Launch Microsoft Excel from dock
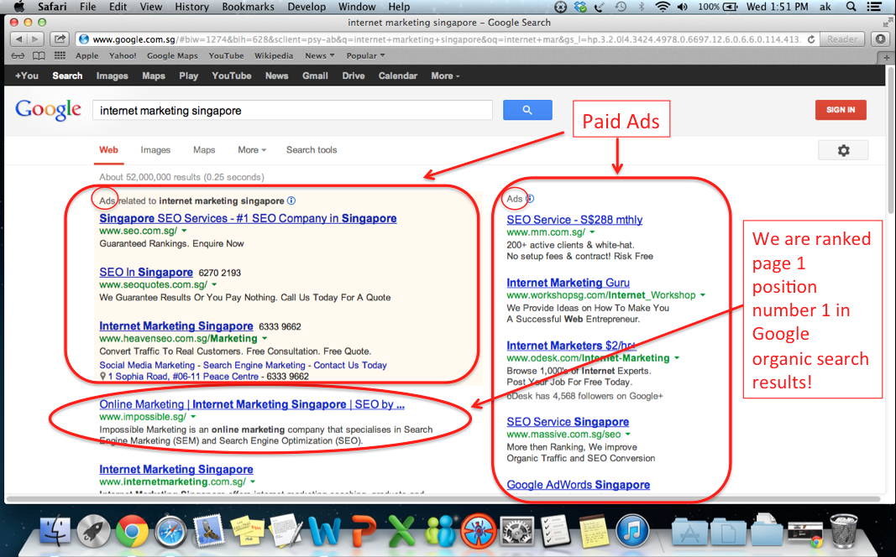 point(401,531)
